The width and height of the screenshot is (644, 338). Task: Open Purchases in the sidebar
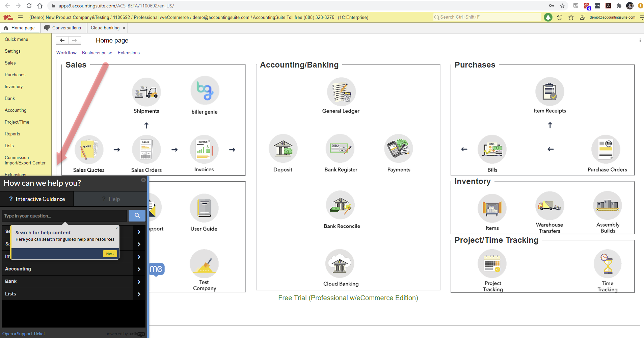point(15,75)
